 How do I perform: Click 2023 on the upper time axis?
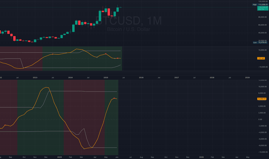pyautogui.click(x=35, y=77)
